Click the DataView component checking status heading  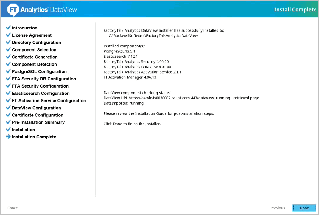(x=137, y=93)
